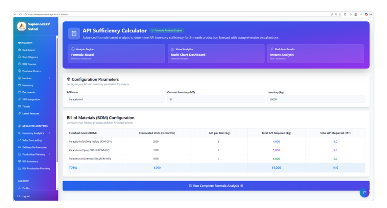Open the floating chat bubble icon
387x208 pixels.
364,193
